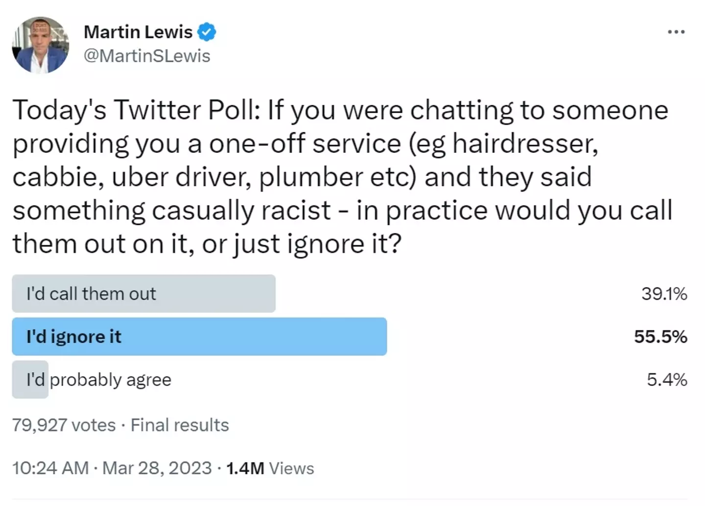View the 1.4M Views analytics
This screenshot has height=506, width=705.
[270, 468]
